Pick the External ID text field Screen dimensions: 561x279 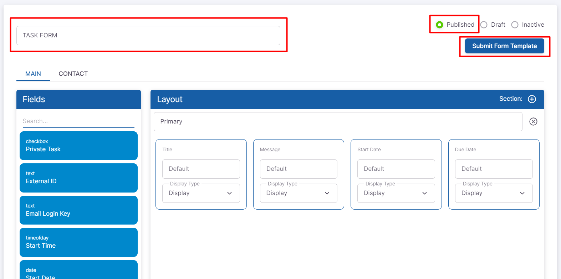pyautogui.click(x=78, y=178)
